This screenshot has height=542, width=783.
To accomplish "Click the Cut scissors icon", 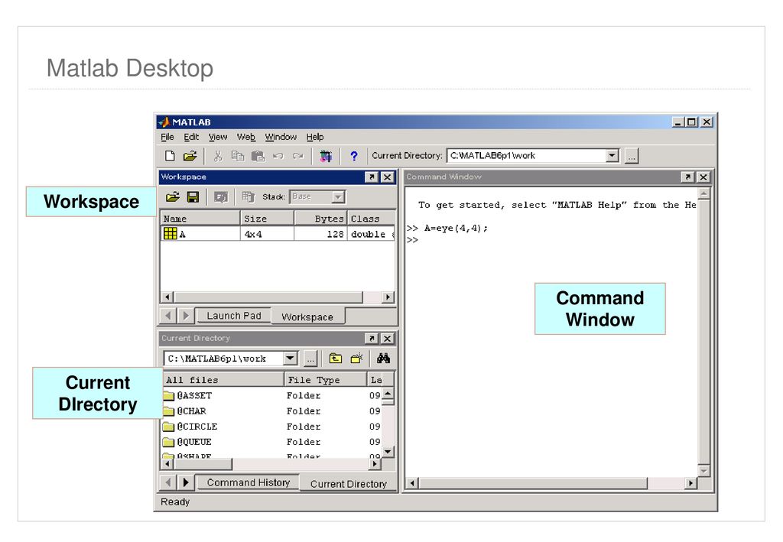I will click(218, 156).
